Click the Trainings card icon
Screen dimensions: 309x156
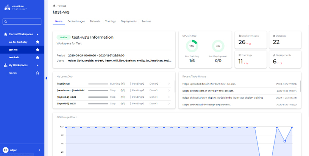[x=240, y=55]
